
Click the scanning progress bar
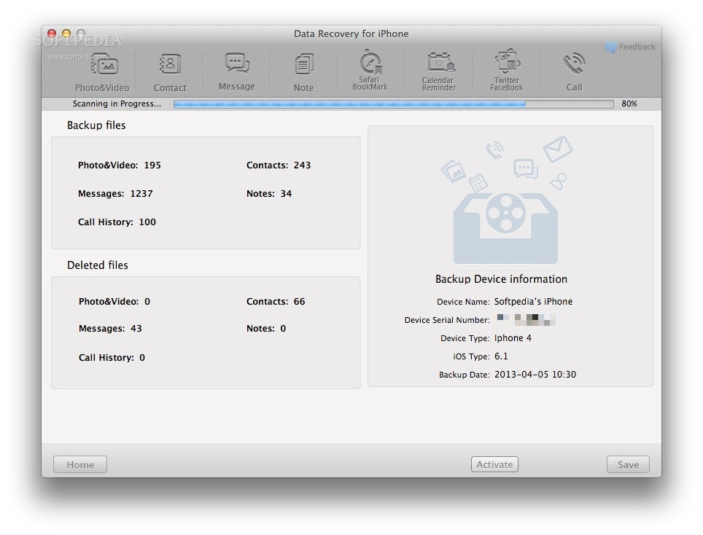pyautogui.click(x=394, y=104)
